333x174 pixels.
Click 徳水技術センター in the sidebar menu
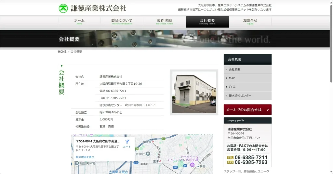[x=247, y=95]
